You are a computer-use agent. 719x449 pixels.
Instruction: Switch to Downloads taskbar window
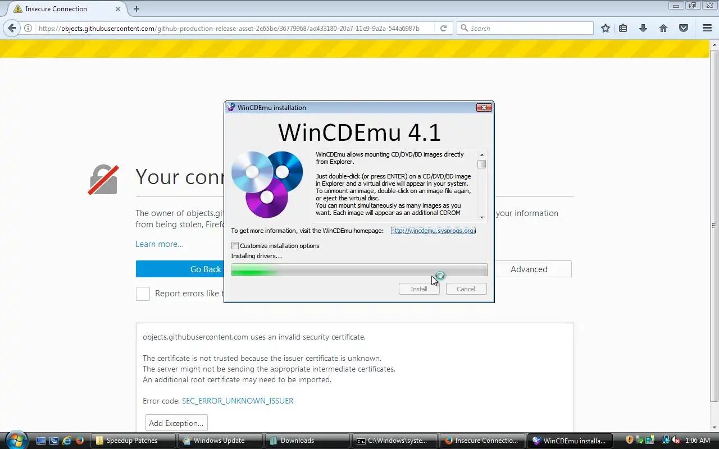pos(307,441)
